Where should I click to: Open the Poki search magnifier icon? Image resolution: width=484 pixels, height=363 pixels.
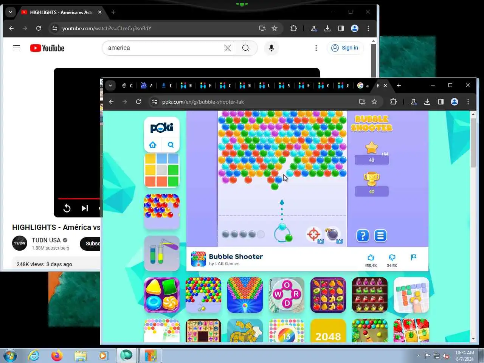(171, 145)
